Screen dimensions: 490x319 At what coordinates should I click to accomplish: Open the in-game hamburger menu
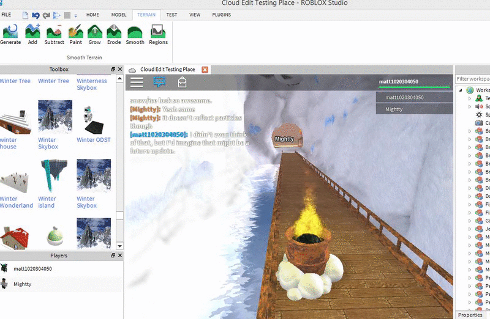[137, 82]
